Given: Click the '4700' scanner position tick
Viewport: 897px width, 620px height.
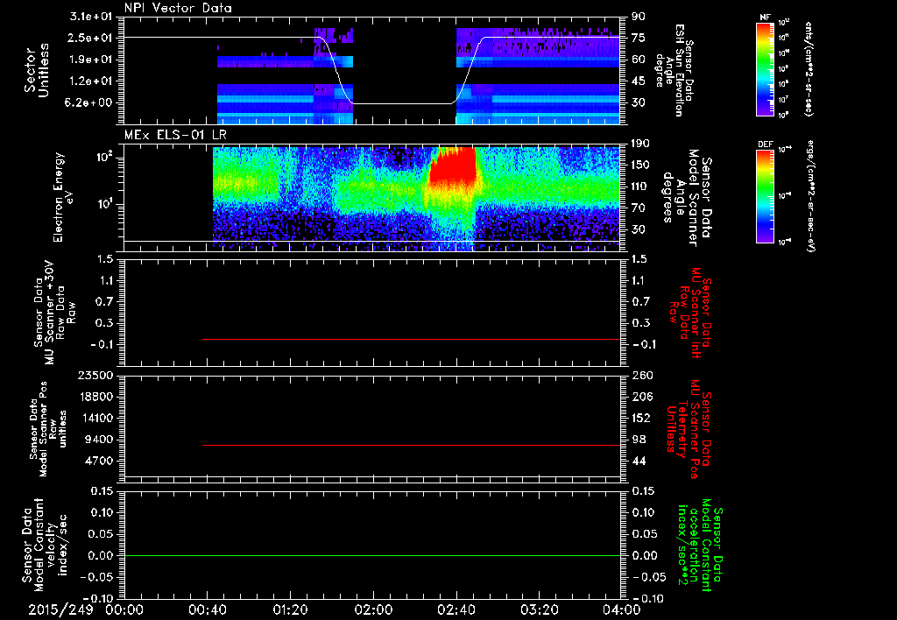Looking at the screenshot, I should tap(98, 461).
